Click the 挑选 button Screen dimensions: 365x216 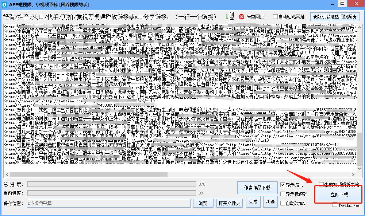270,202
